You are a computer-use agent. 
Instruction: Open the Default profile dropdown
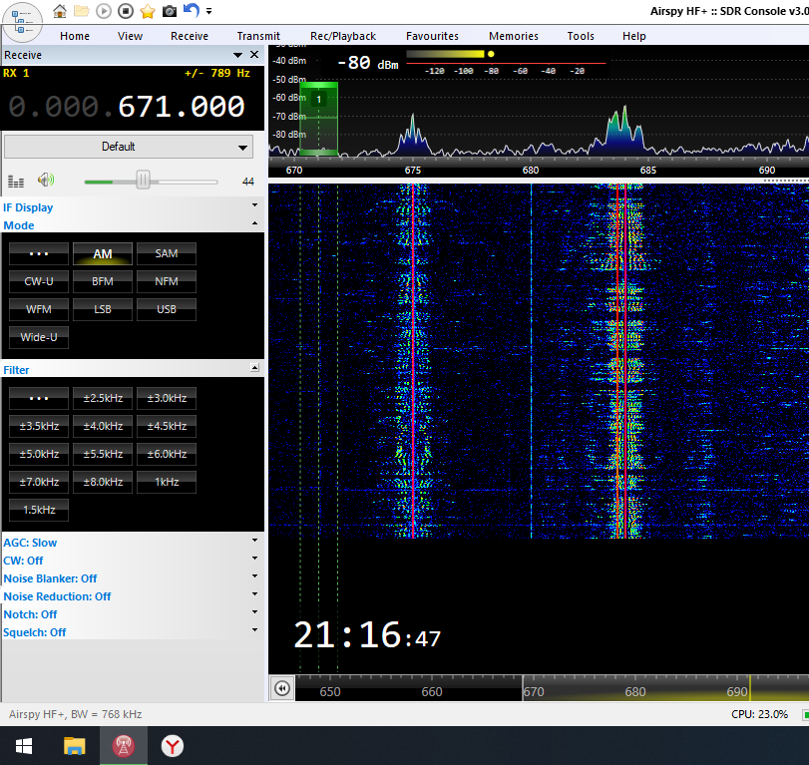click(129, 147)
